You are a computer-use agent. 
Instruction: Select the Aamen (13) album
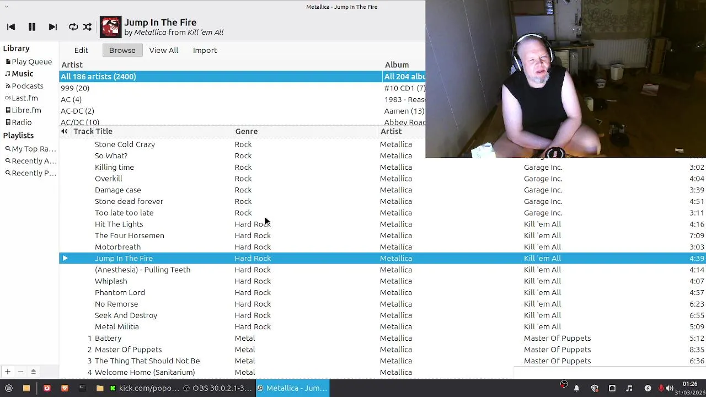click(404, 111)
